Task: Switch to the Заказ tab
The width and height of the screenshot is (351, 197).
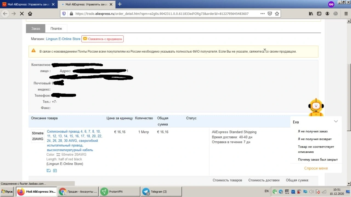Action: click(x=36, y=28)
